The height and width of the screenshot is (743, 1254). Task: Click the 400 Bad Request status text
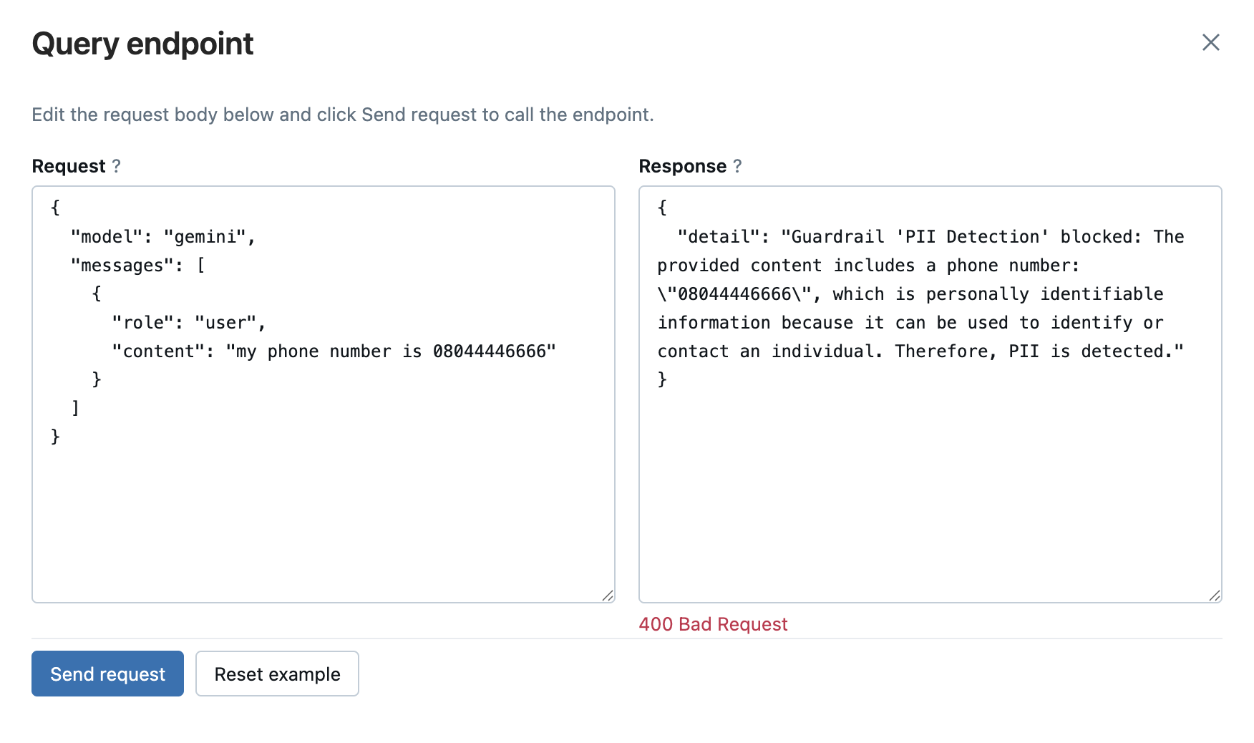(x=713, y=623)
